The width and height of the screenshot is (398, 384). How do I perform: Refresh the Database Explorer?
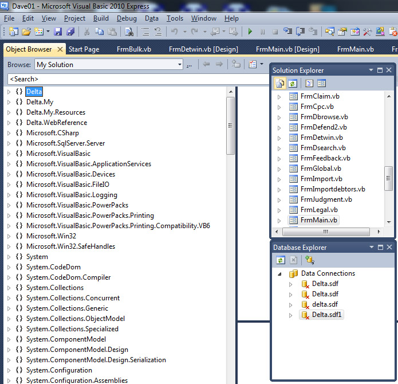click(281, 260)
